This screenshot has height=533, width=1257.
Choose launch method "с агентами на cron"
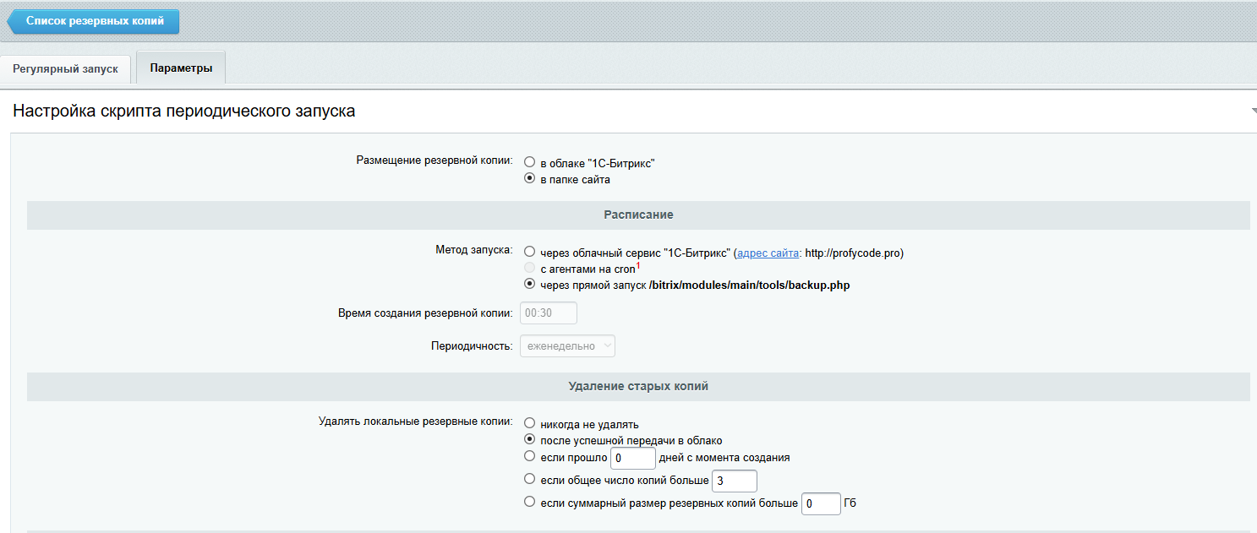click(529, 268)
